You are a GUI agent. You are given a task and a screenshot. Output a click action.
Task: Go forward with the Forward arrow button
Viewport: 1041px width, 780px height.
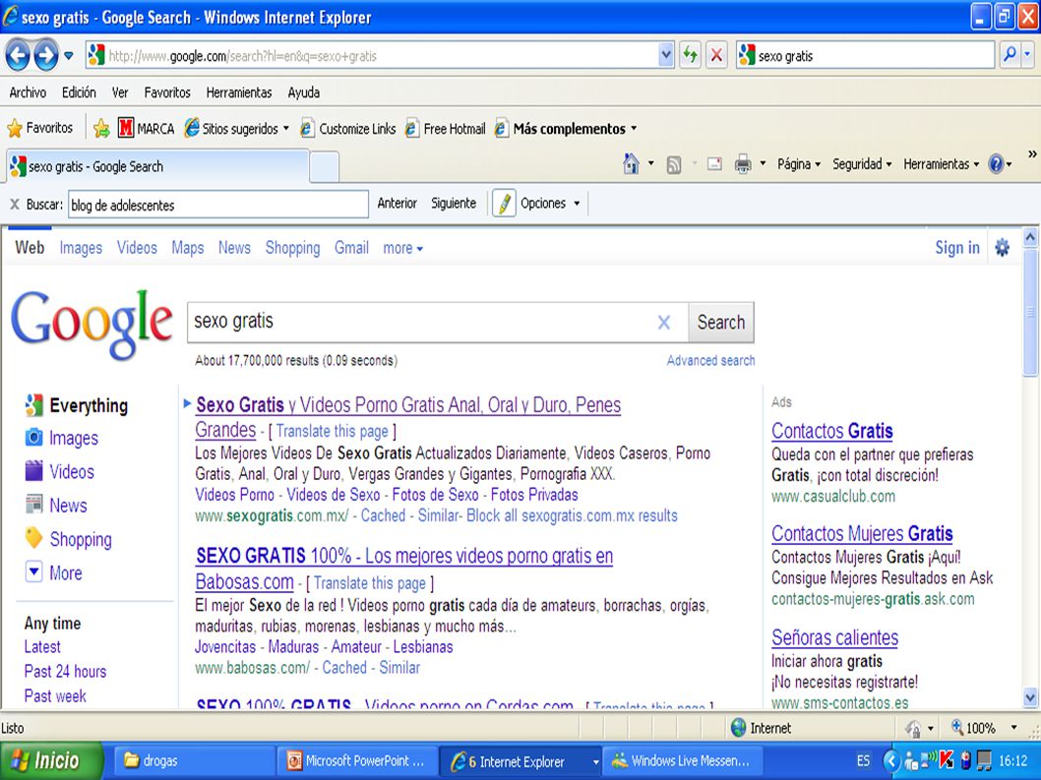tap(46, 55)
